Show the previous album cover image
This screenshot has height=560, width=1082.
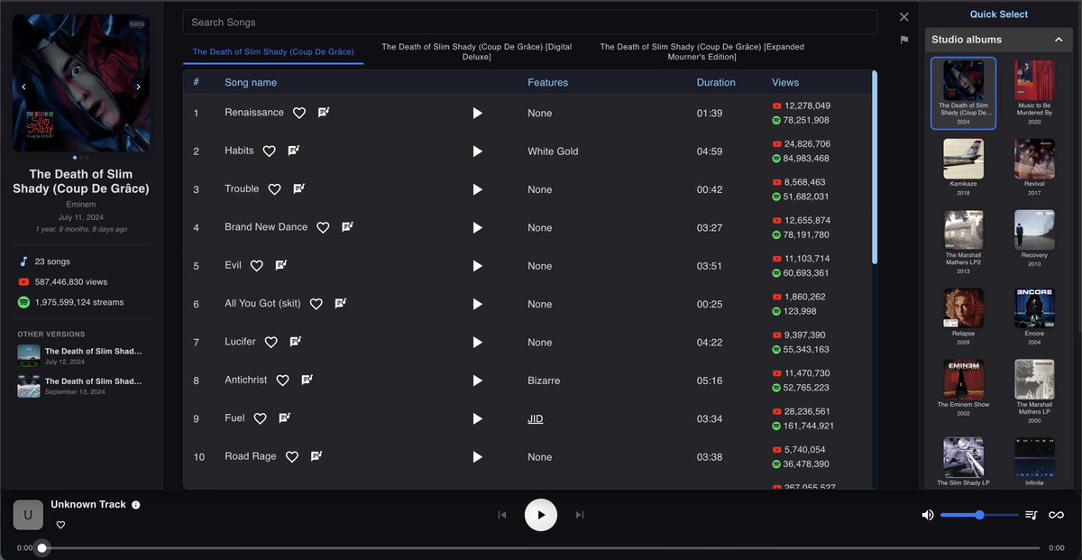click(x=23, y=87)
